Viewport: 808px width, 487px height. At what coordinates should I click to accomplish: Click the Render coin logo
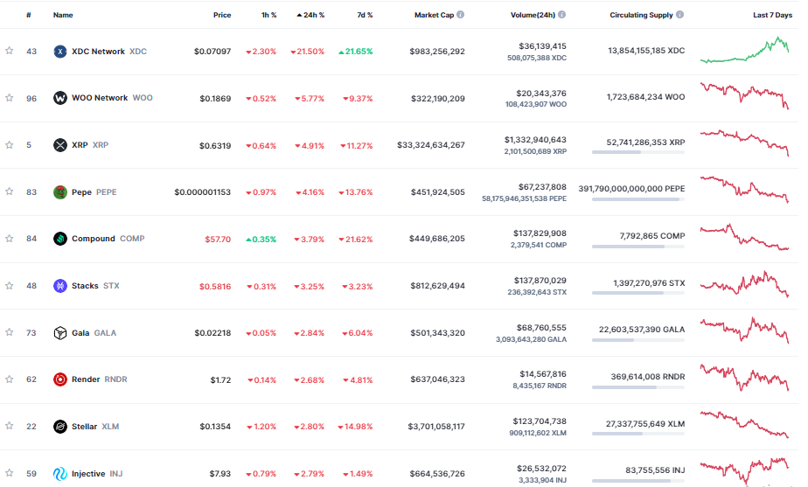click(x=60, y=379)
